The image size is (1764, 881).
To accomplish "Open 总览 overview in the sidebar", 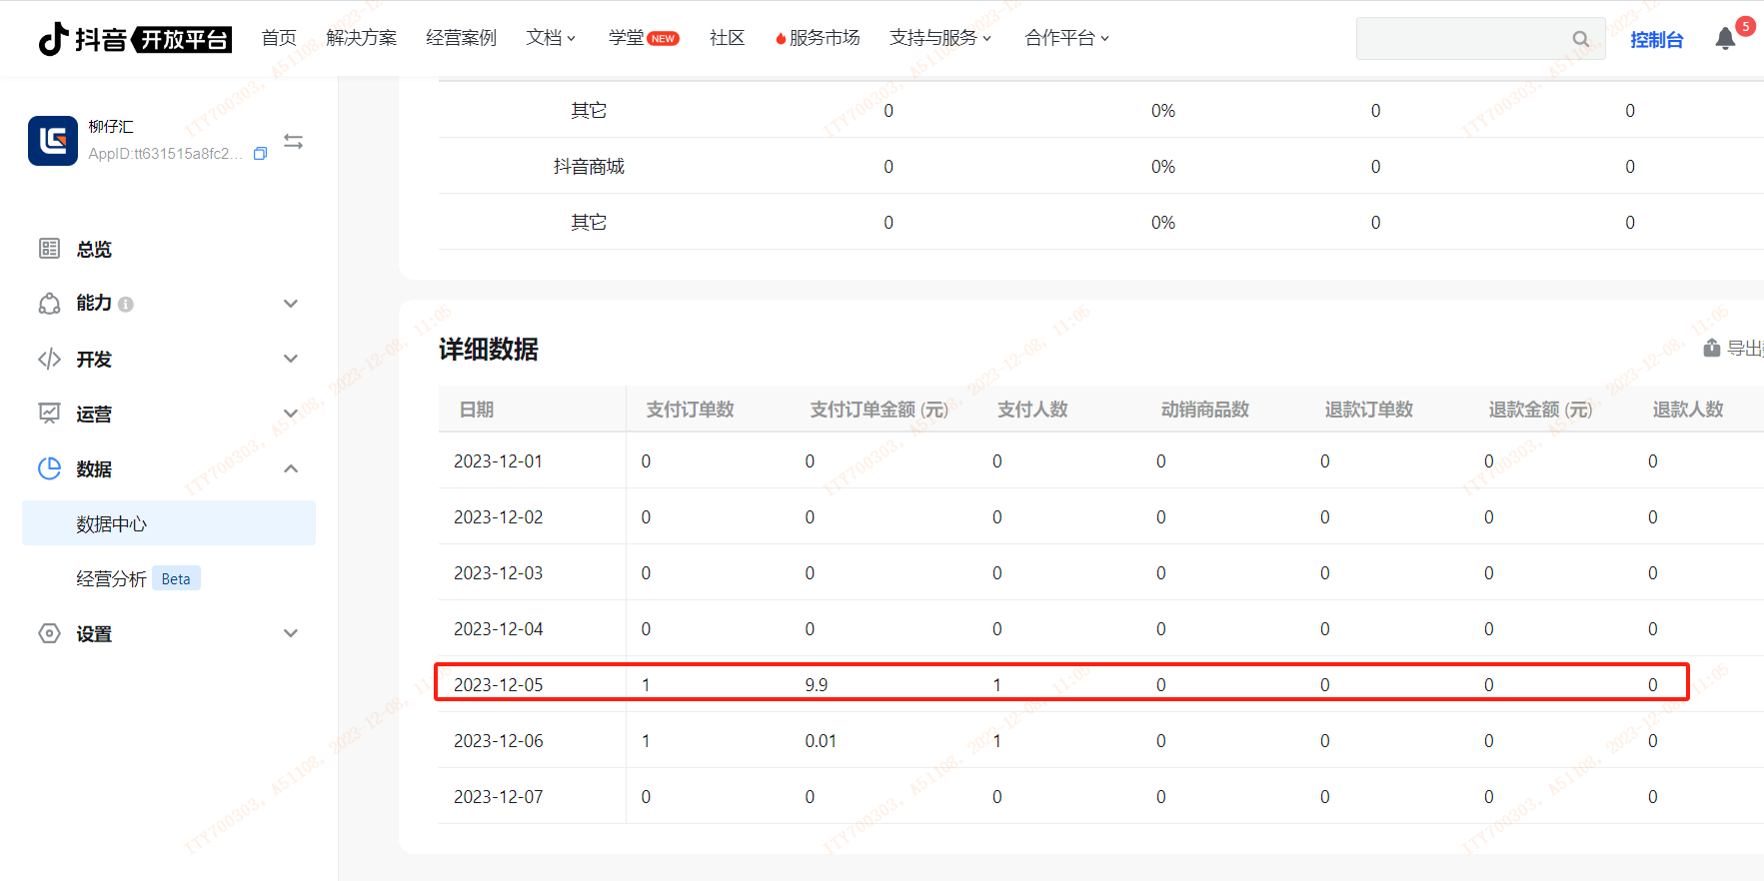I will pyautogui.click(x=94, y=249).
